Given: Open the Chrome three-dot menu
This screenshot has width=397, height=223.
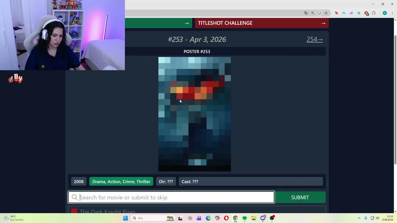Looking at the screenshot, I should [x=392, y=13].
